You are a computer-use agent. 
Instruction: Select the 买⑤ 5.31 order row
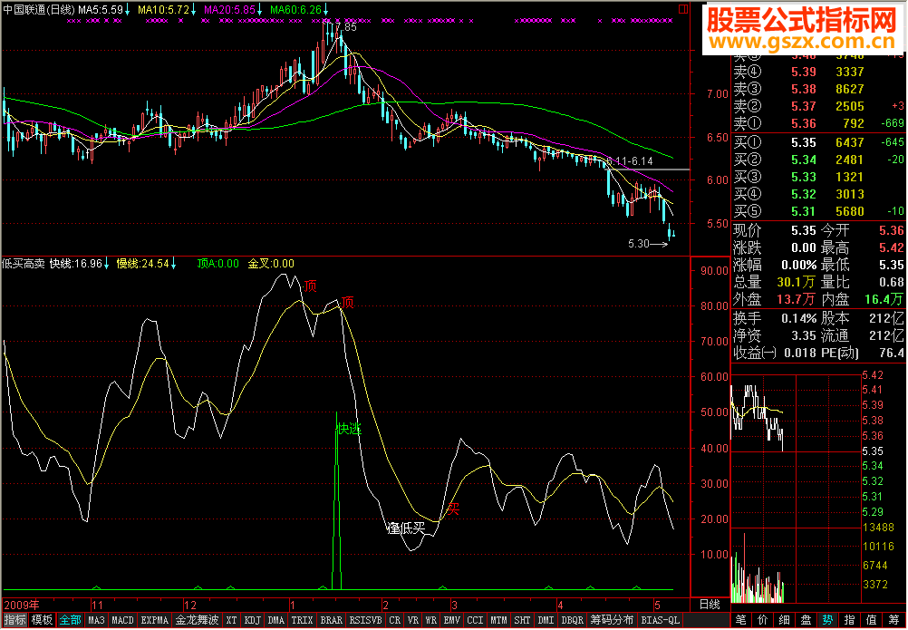817,211
